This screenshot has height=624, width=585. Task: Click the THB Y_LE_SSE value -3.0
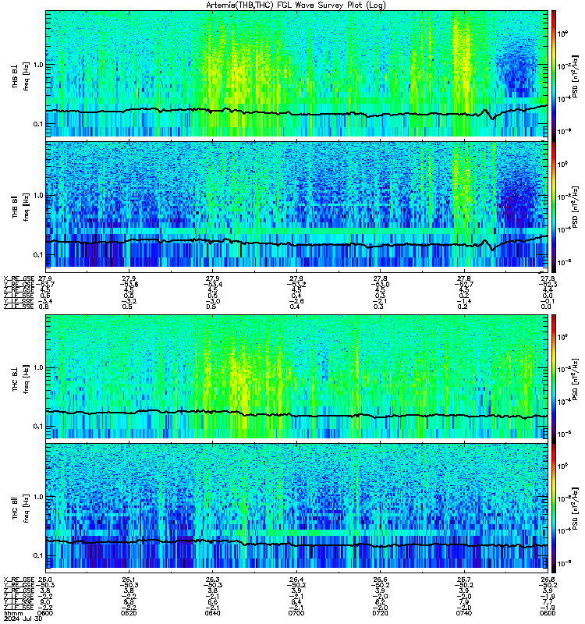(212, 301)
